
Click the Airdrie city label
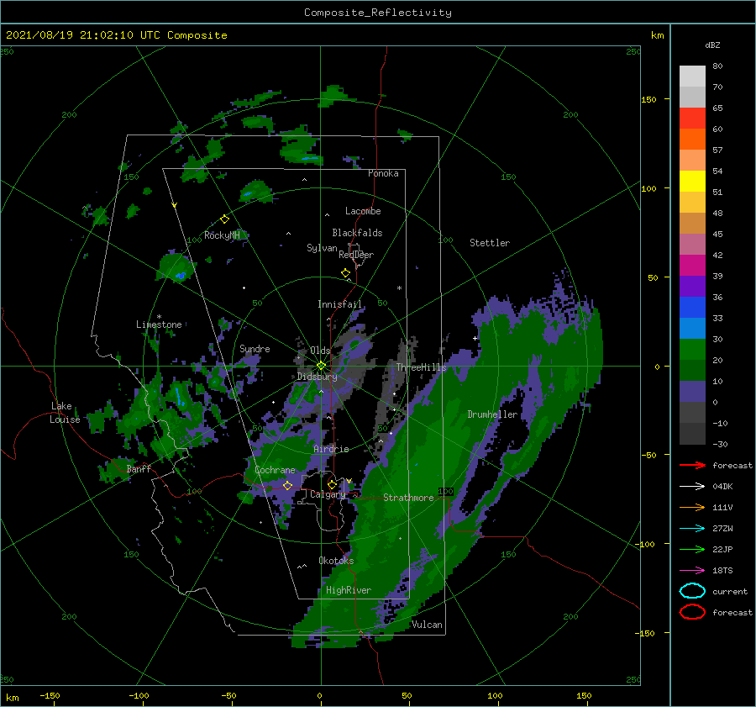click(331, 449)
